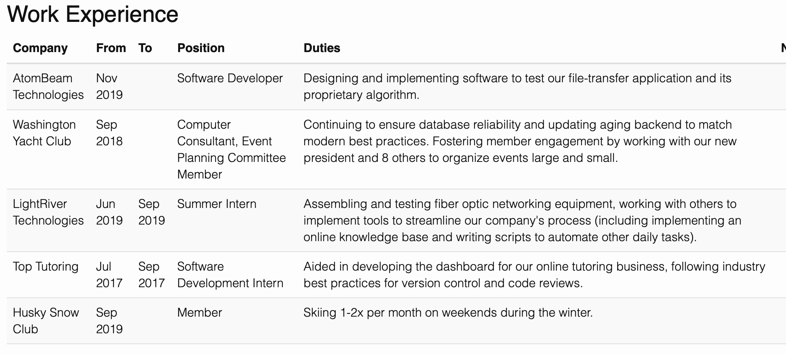Select the LightRiver Technologies company cell
Image resolution: width=786 pixels, height=354 pixels.
point(48,212)
